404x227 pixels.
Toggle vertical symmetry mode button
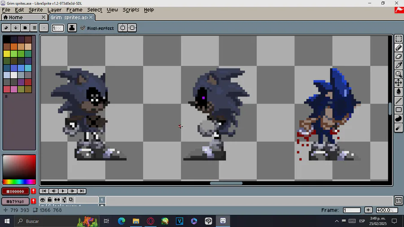click(132, 28)
